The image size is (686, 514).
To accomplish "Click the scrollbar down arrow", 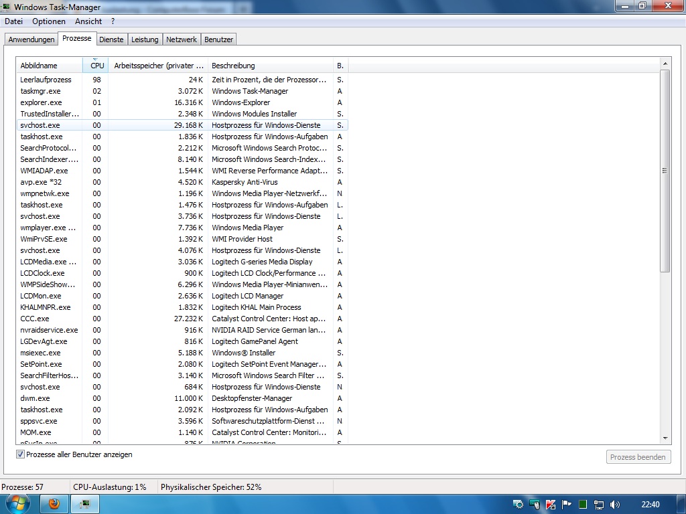I will click(665, 438).
